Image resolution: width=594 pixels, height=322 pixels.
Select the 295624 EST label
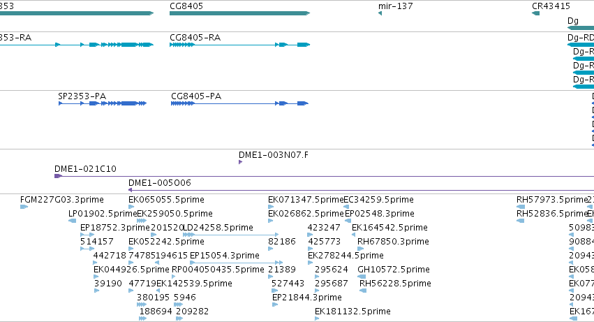pos(332,270)
